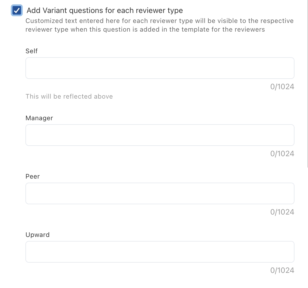This screenshot has width=308, height=288.
Task: Click the Peer field label
Action: tap(32, 176)
